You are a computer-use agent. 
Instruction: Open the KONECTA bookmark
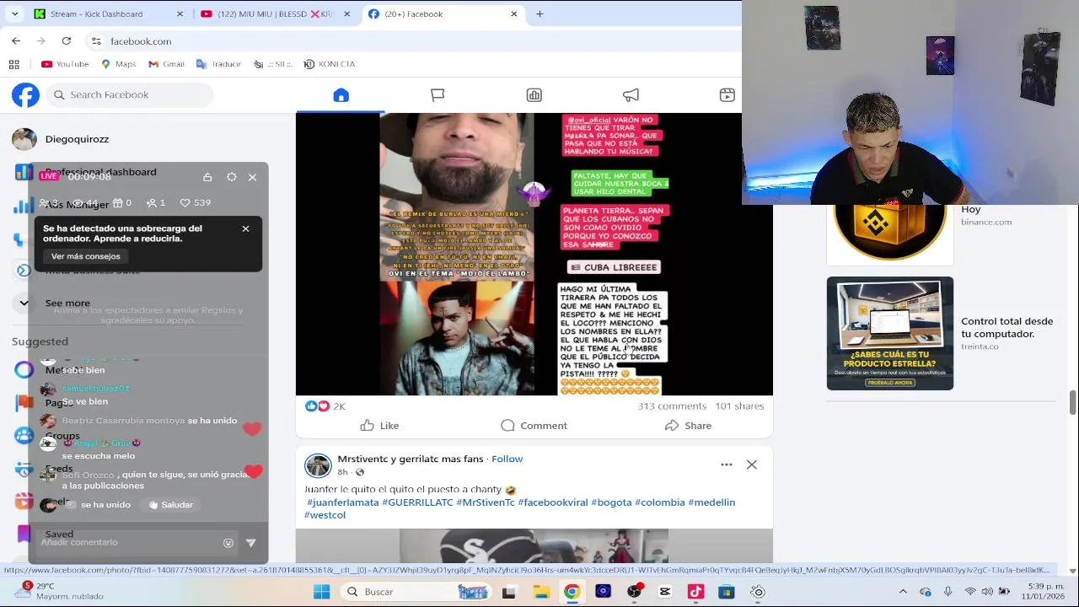coord(330,64)
